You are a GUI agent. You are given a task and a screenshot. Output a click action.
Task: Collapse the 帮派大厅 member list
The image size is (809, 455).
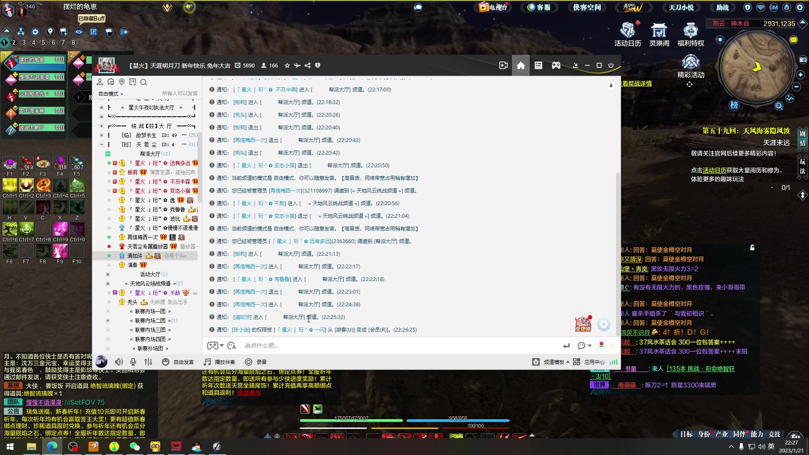(108, 154)
